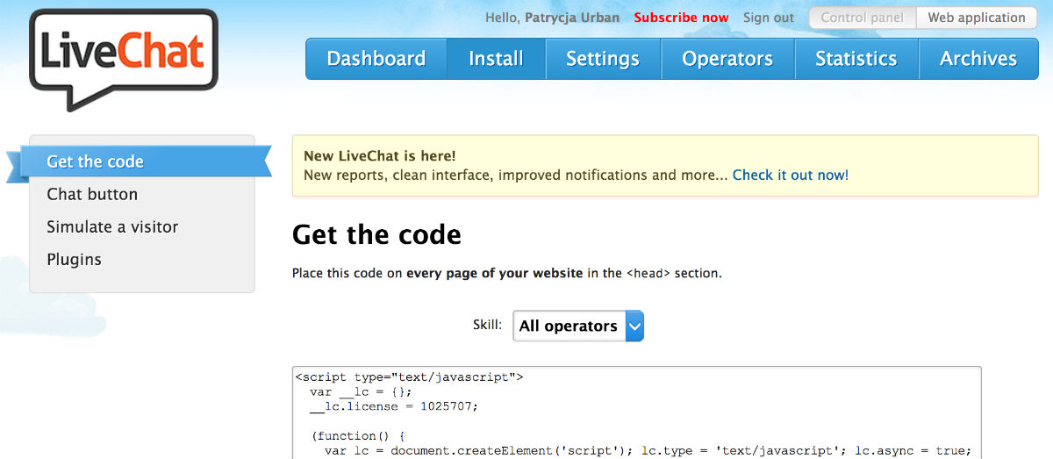Switch to the Operators tab

click(x=727, y=59)
